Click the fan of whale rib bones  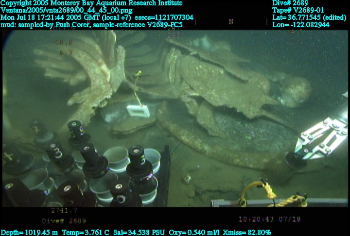[x=83, y=68]
